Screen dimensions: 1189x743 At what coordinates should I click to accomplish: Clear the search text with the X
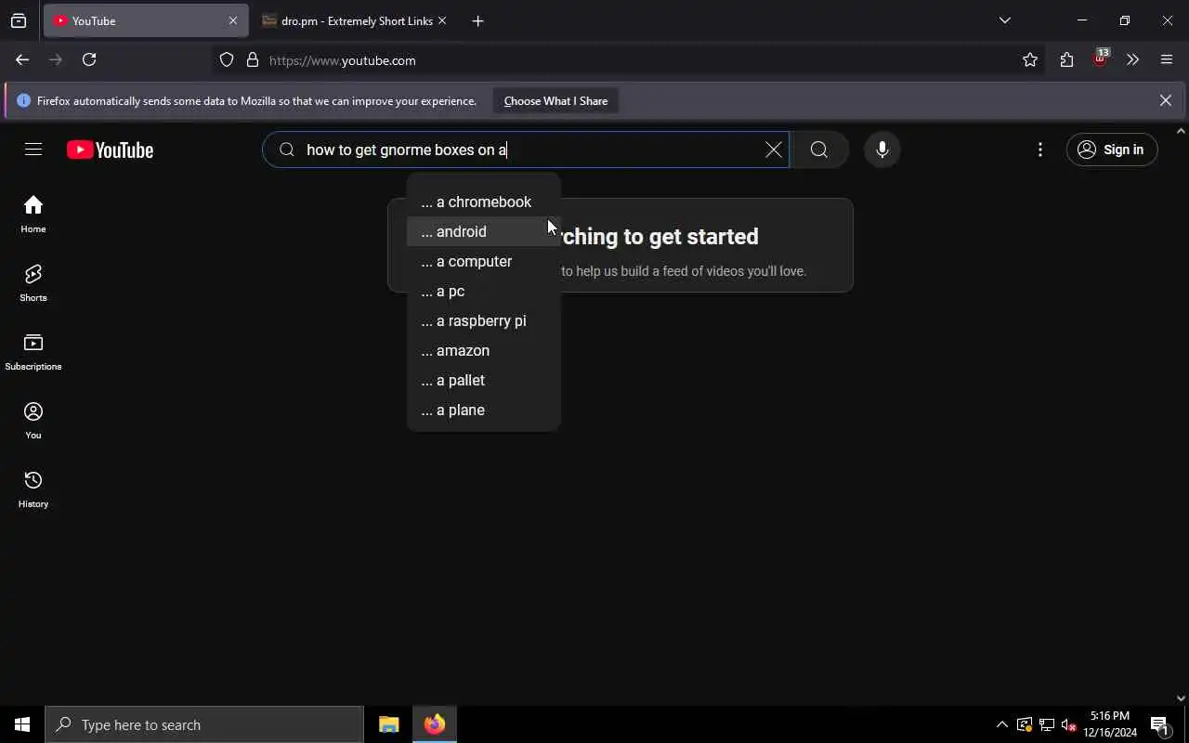click(773, 150)
